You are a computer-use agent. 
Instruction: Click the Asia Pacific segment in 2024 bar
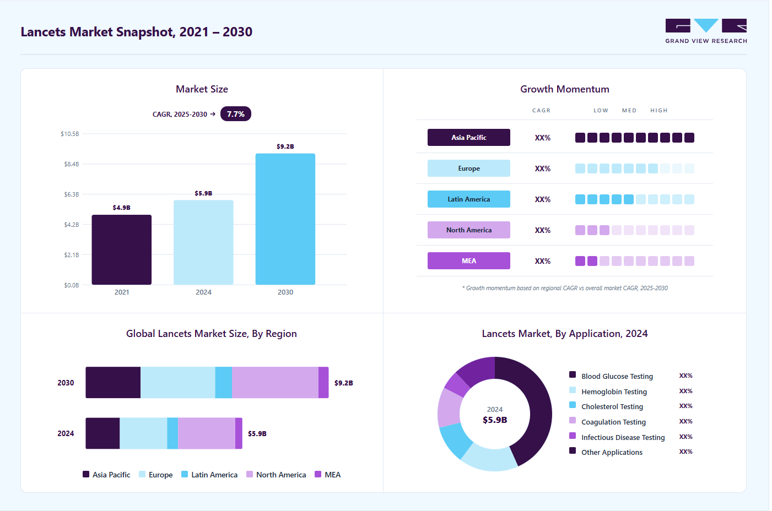[x=102, y=433]
